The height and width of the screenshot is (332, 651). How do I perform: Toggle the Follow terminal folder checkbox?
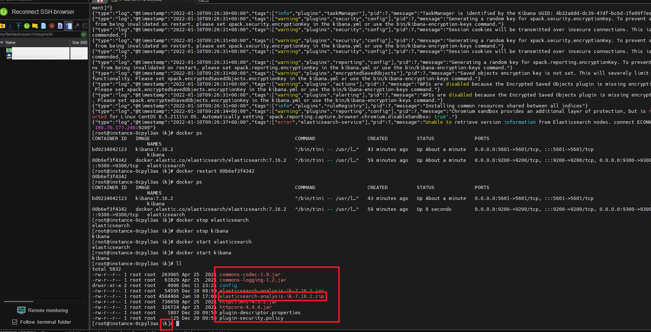coord(15,322)
